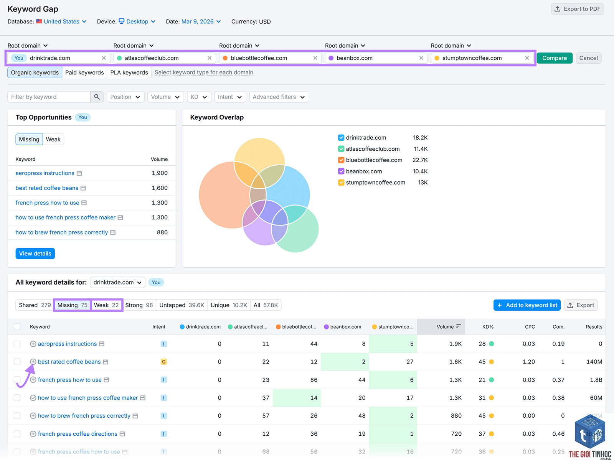Switch to the Paid keywords tab
614x461 pixels.
(84, 72)
